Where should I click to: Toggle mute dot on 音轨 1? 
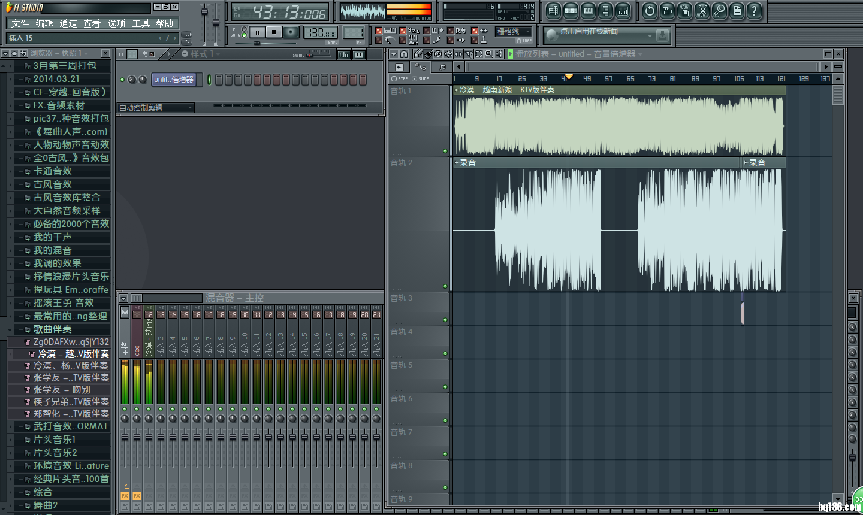click(445, 151)
